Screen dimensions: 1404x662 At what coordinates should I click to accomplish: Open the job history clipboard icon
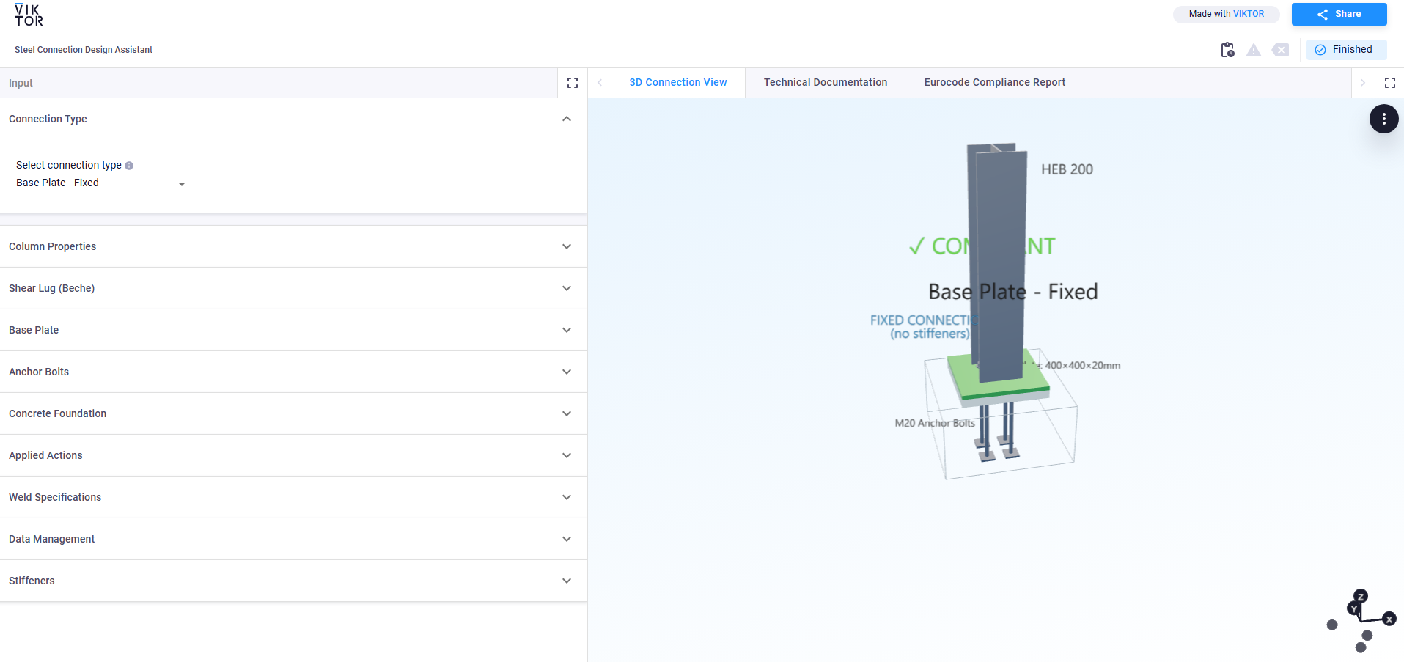1227,49
